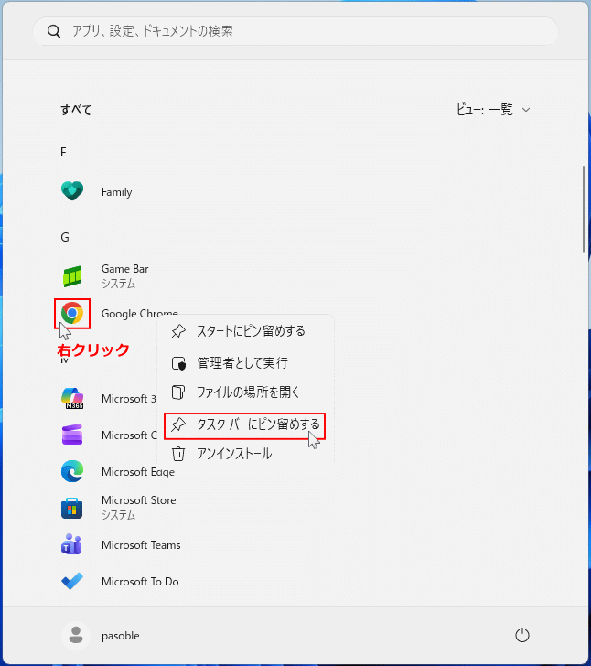Jump to letter G section header
The width and height of the screenshot is (591, 666).
(65, 237)
